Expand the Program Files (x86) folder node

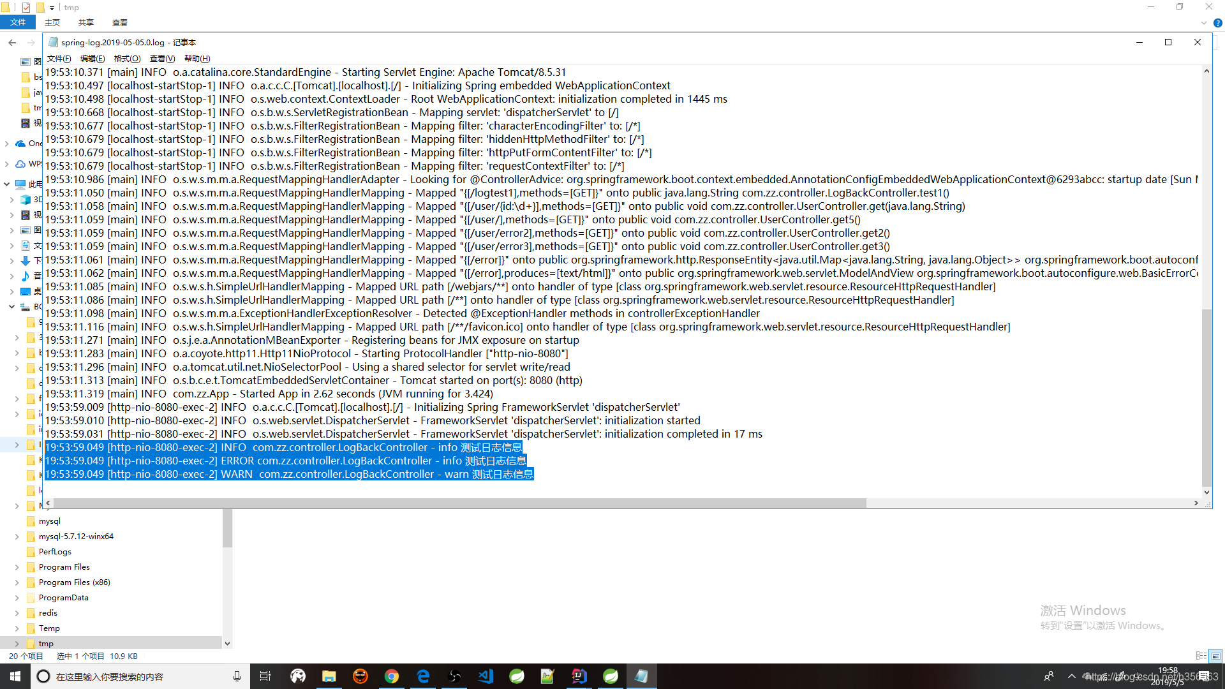17,582
